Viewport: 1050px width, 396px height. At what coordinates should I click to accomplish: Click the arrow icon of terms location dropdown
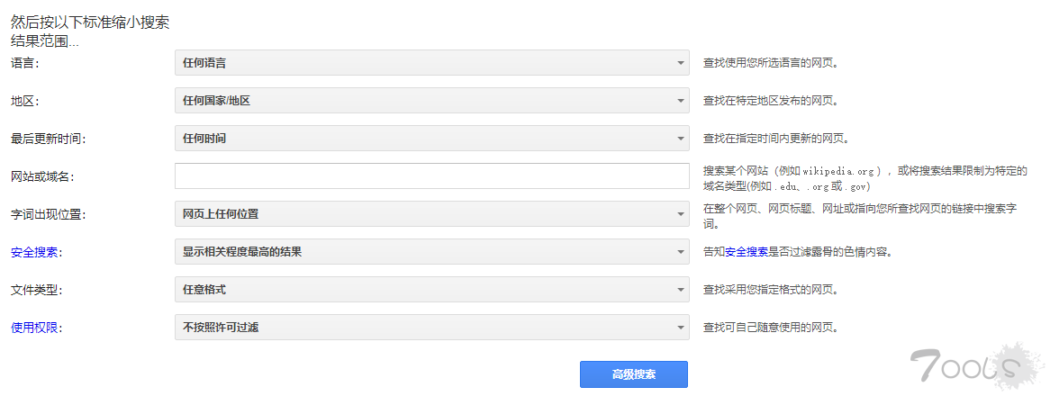pos(680,215)
